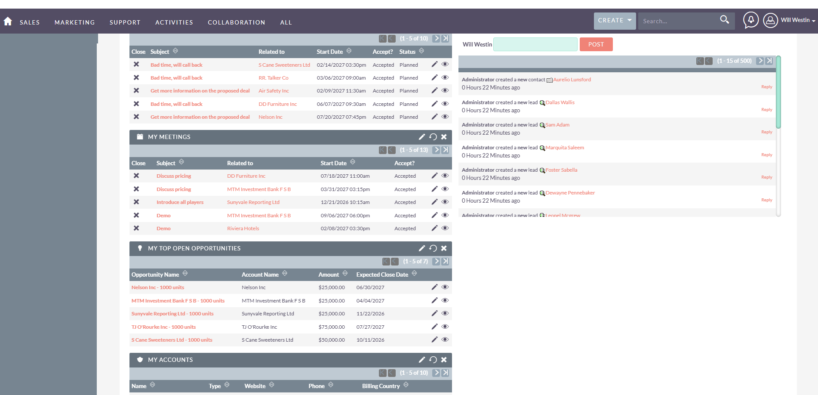
Task: Edit the Sunyvale Reporting Ltd meeting
Action: tap(434, 202)
